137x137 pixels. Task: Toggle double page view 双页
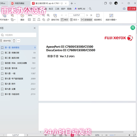coord(74,20)
